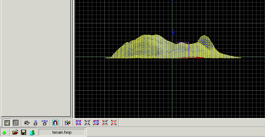Select the plain black square selection icon

(87, 123)
